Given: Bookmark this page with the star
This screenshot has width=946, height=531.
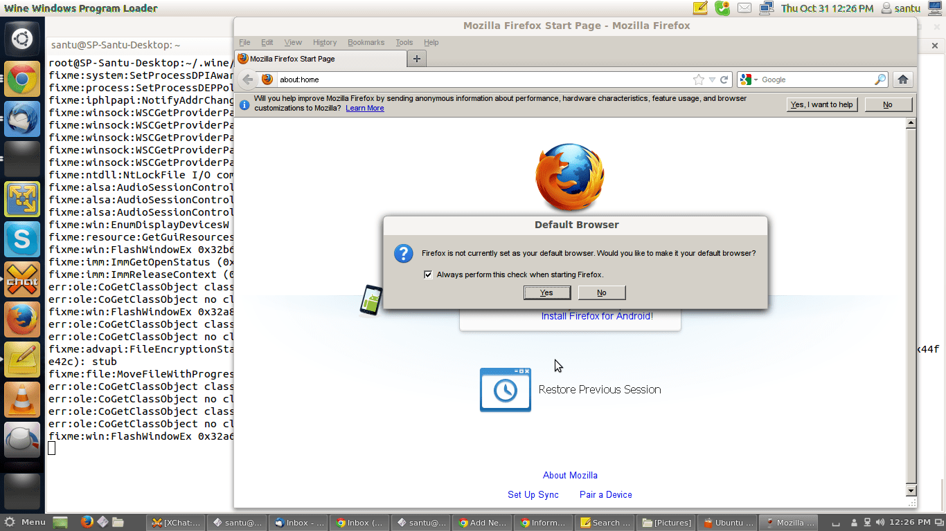Looking at the screenshot, I should [699, 80].
